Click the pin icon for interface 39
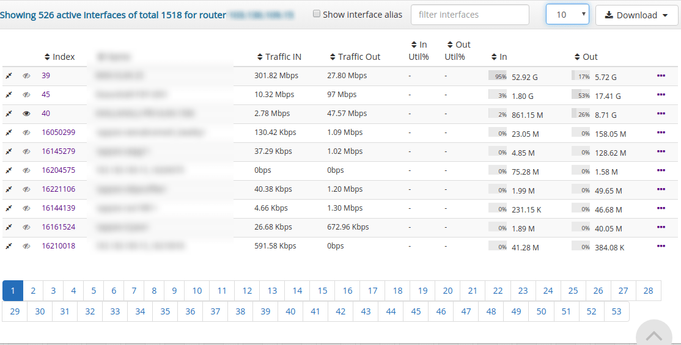The image size is (681, 345). [x=9, y=76]
